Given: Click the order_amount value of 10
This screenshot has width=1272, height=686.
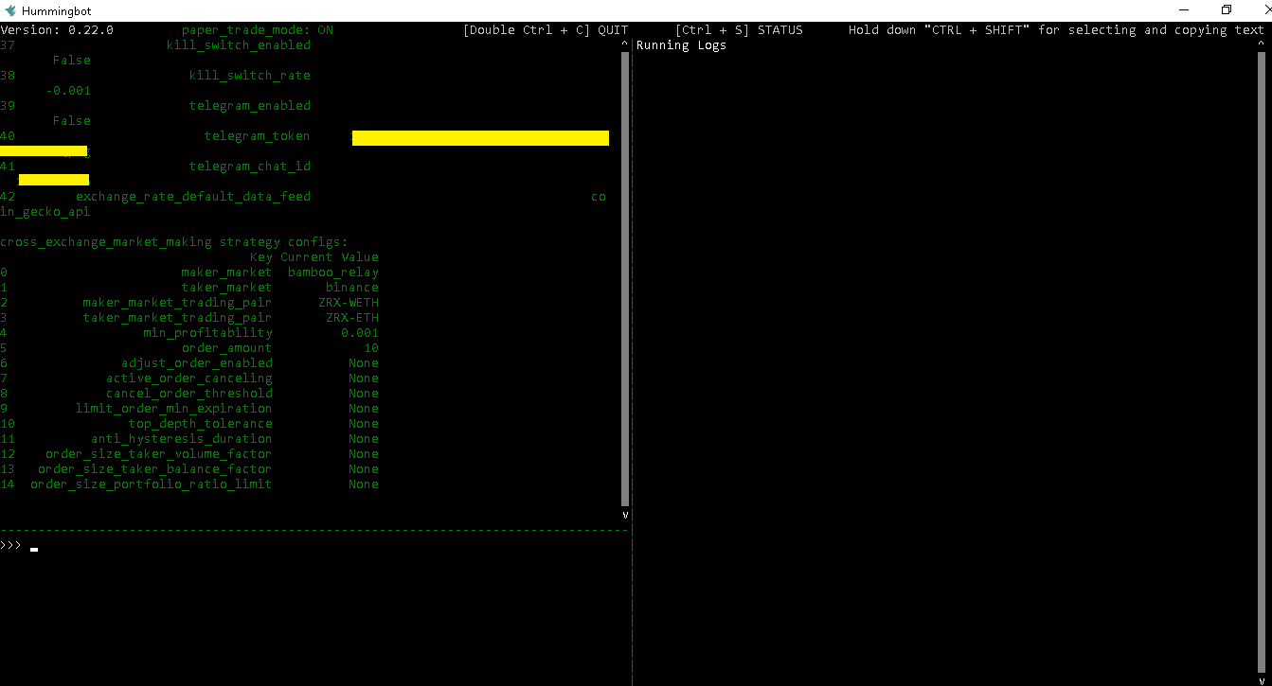Looking at the screenshot, I should click(x=373, y=347).
